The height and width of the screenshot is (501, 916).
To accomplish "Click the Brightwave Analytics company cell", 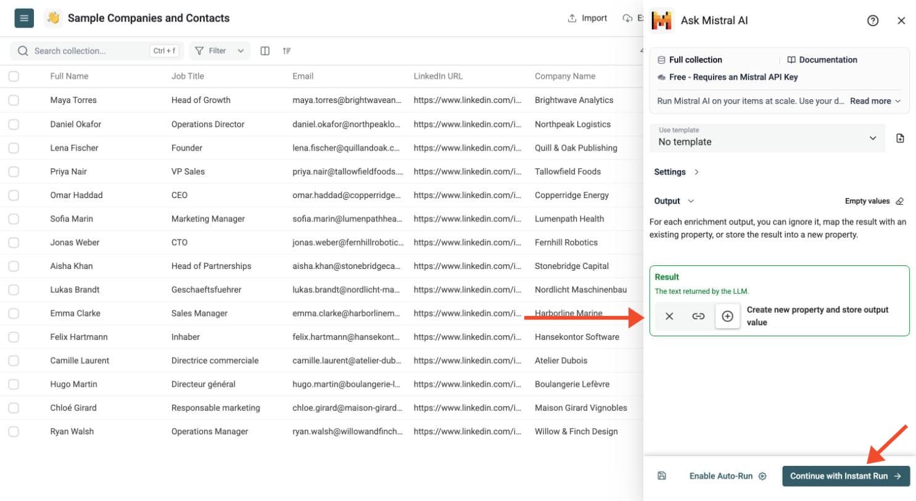I will (574, 100).
